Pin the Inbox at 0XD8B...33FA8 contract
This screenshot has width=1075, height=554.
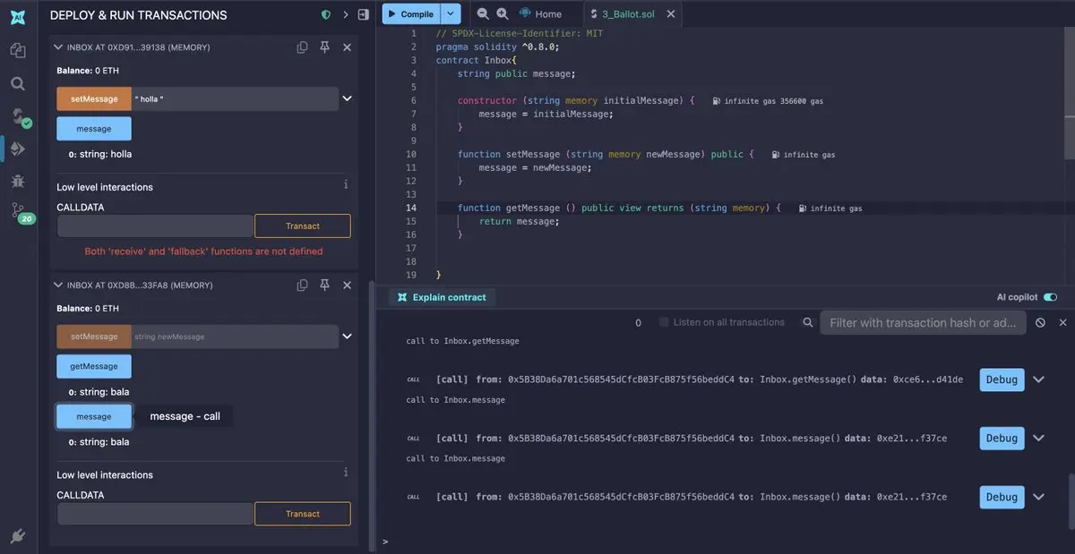(324, 286)
